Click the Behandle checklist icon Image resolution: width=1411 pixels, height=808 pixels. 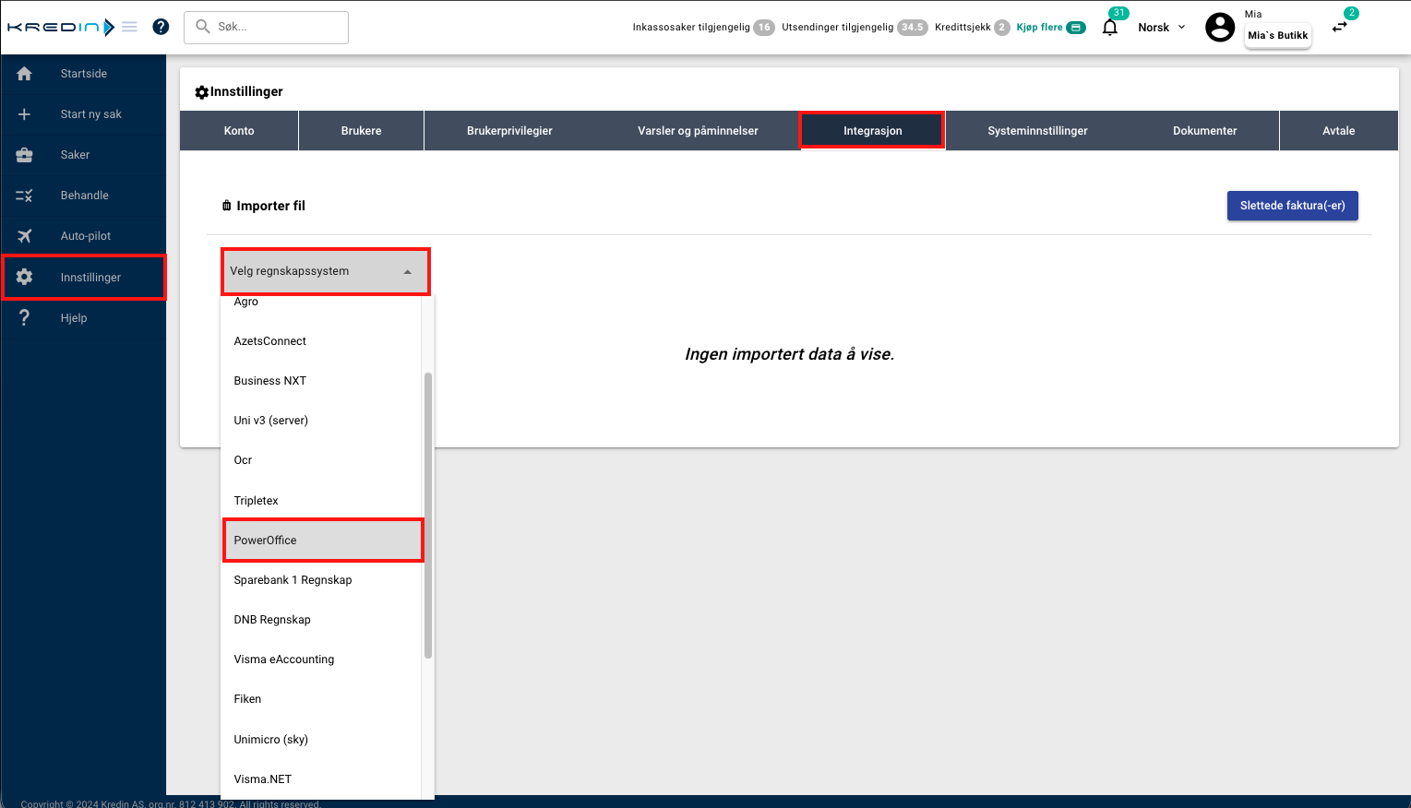pos(25,196)
